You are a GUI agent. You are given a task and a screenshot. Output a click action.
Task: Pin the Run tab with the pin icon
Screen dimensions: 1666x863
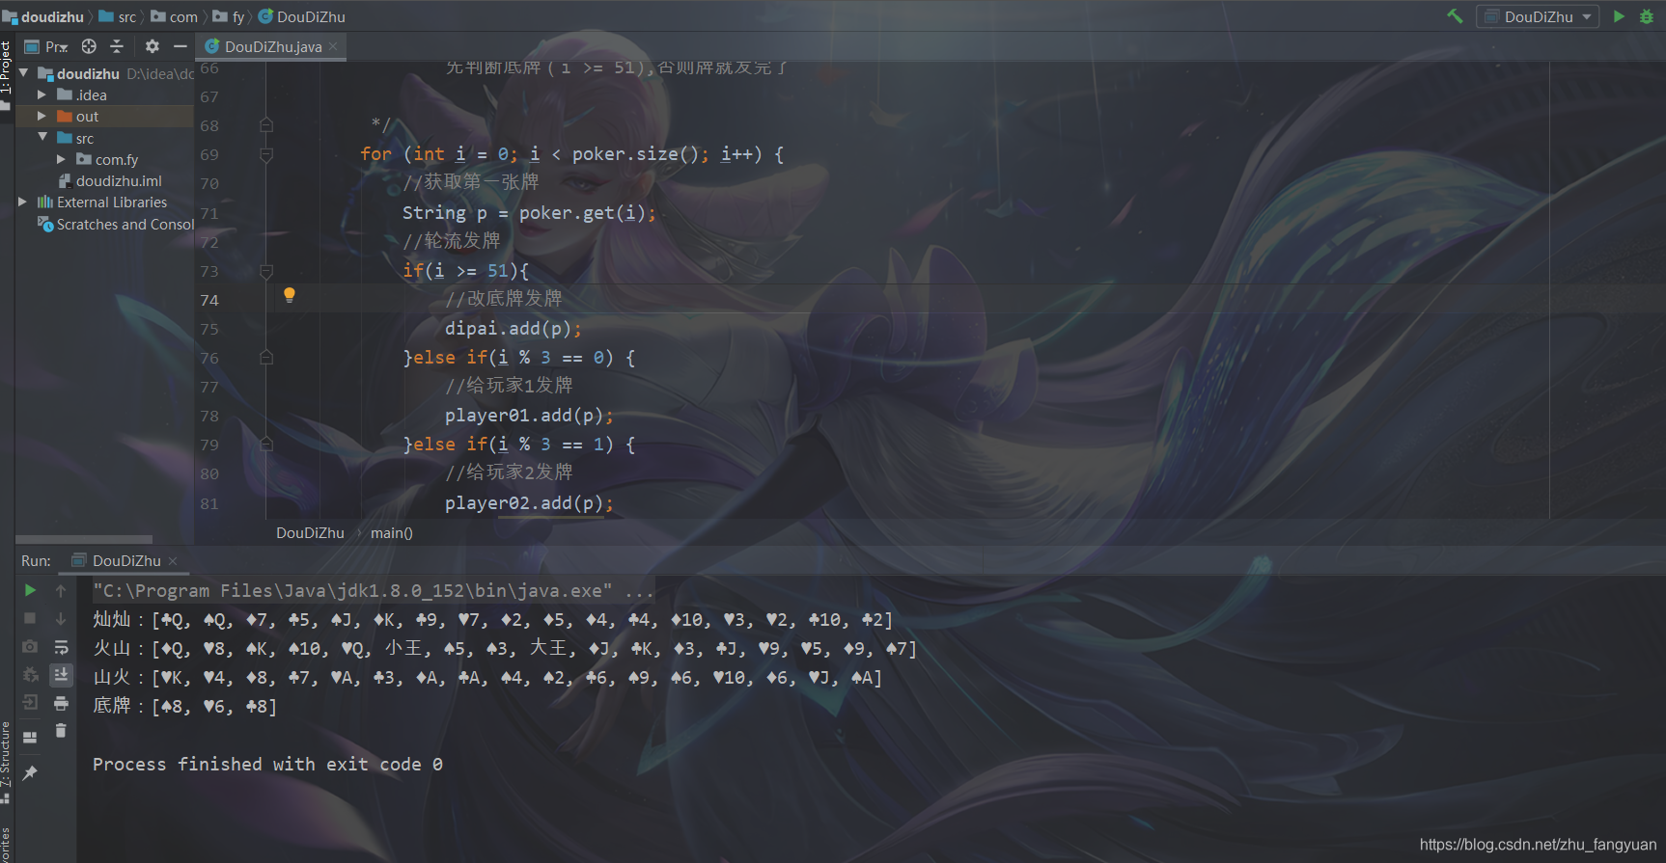[x=30, y=772]
